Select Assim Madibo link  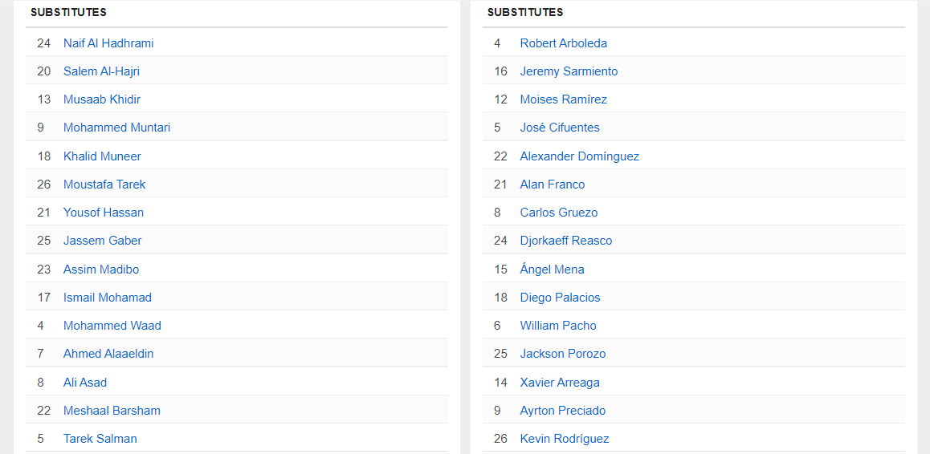point(101,270)
